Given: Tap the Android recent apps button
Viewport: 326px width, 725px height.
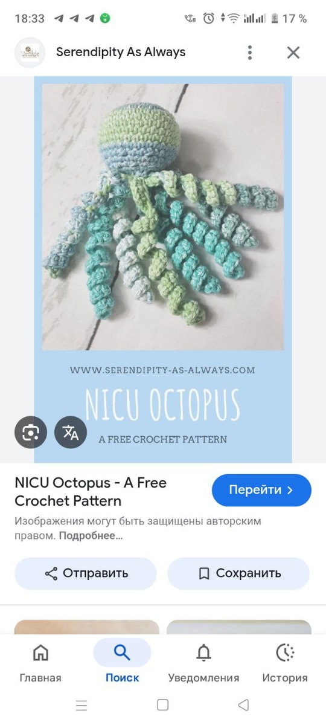Looking at the screenshot, I should 81,705.
